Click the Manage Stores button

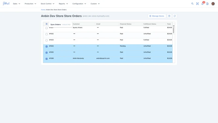[x=157, y=16]
